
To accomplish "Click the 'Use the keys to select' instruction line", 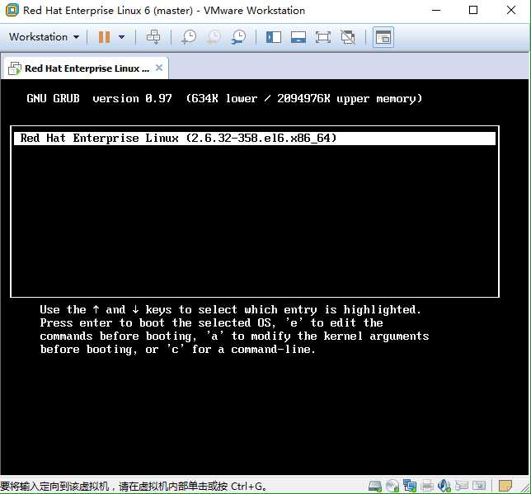I will (x=230, y=310).
